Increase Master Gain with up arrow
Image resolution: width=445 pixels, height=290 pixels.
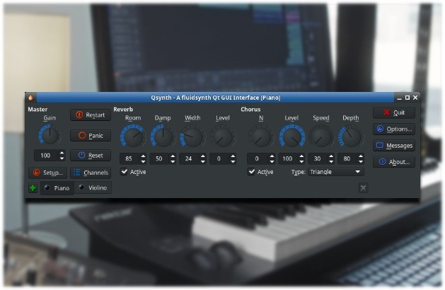62,153
